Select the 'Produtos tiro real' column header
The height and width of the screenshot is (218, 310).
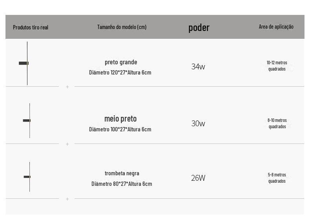31,27
